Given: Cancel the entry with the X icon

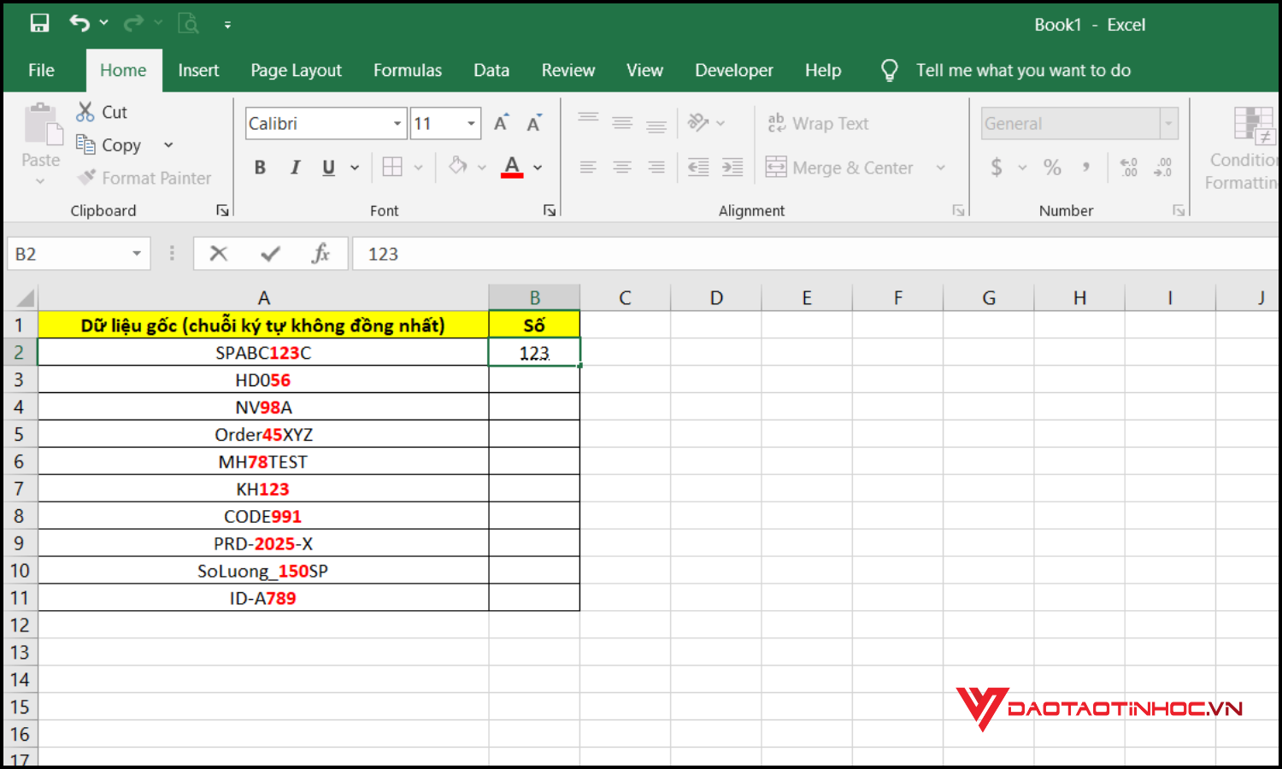Looking at the screenshot, I should click(x=219, y=254).
